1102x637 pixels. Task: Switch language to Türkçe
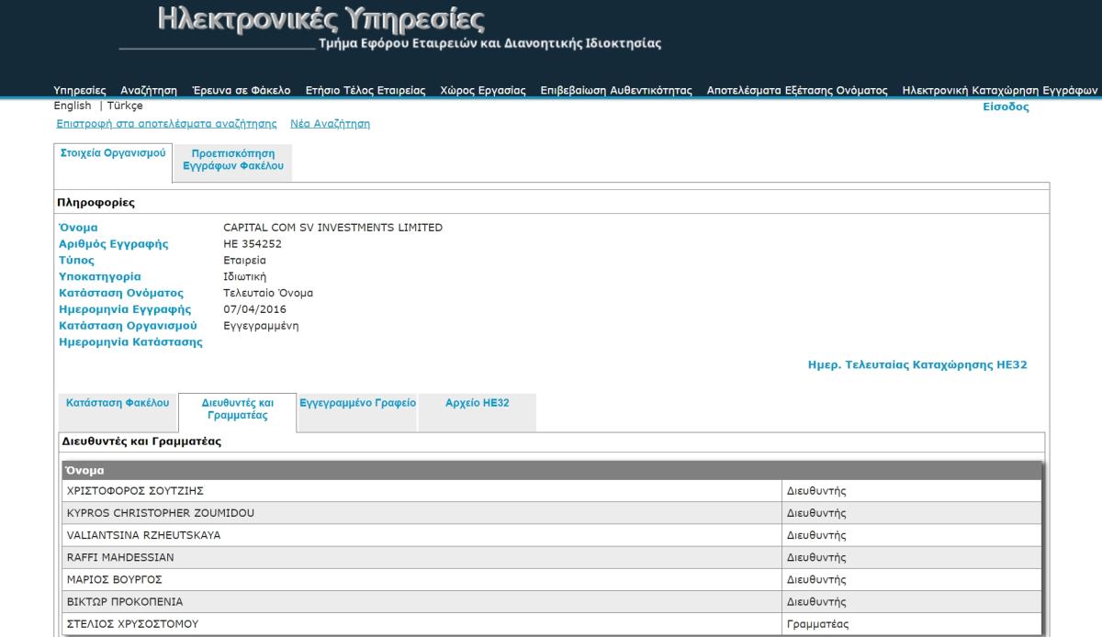pyautogui.click(x=125, y=106)
